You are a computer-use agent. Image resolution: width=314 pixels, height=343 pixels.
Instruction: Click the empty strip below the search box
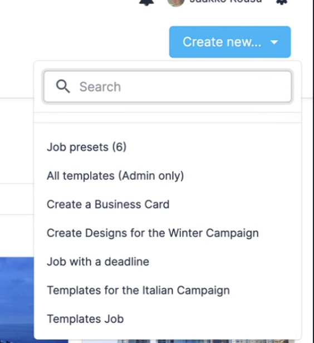[x=168, y=117]
